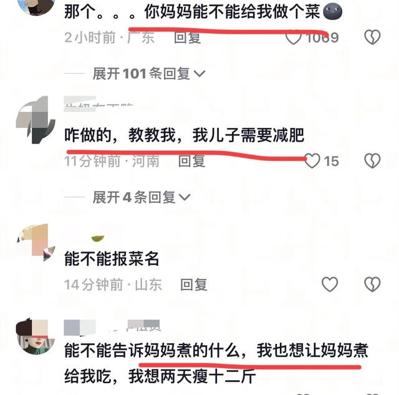Open the blurred username above 咋做的 comment

tap(99, 104)
